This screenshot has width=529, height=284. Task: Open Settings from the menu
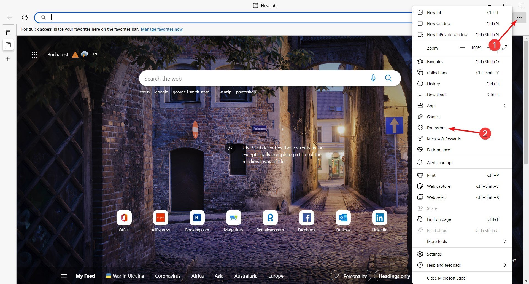tap(462, 254)
